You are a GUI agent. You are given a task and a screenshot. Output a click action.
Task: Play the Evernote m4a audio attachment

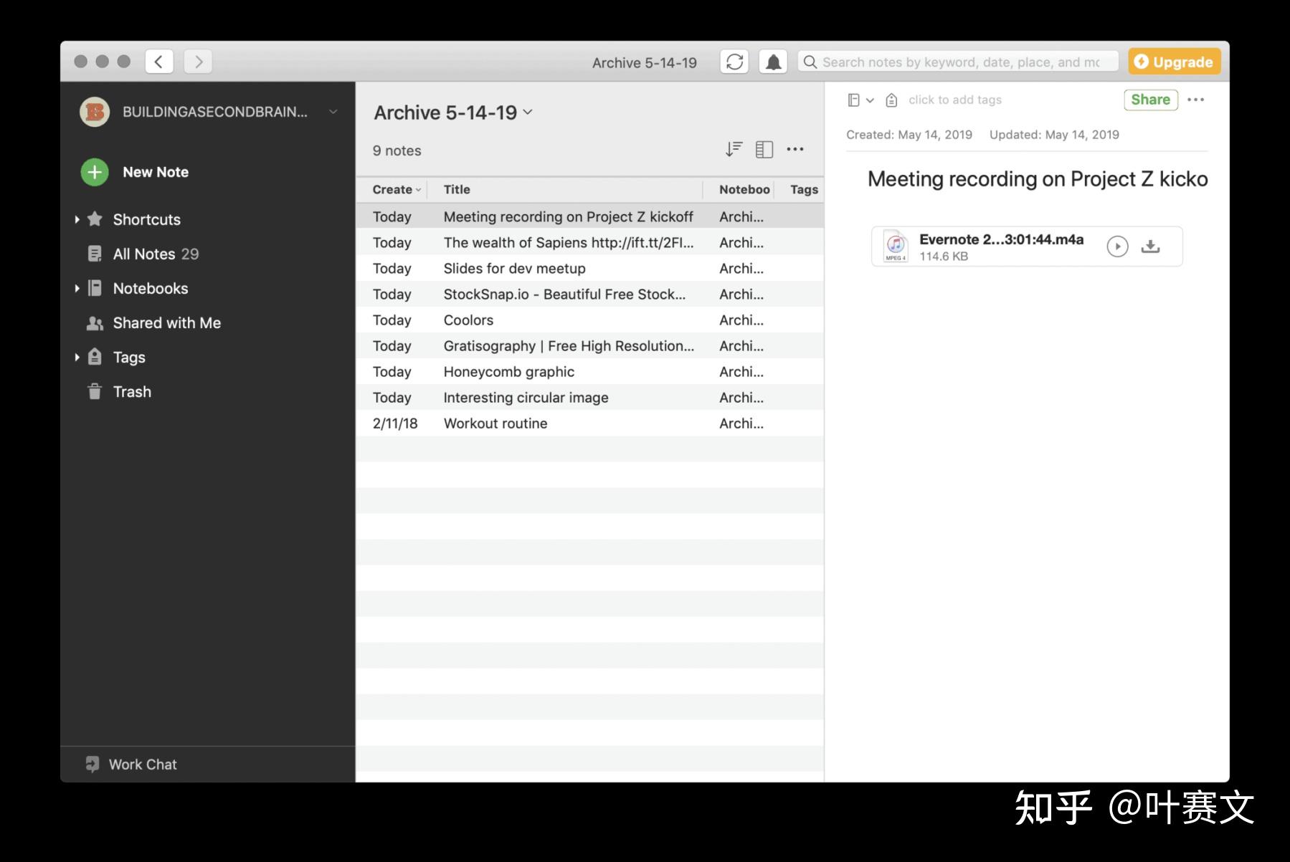[x=1116, y=246]
